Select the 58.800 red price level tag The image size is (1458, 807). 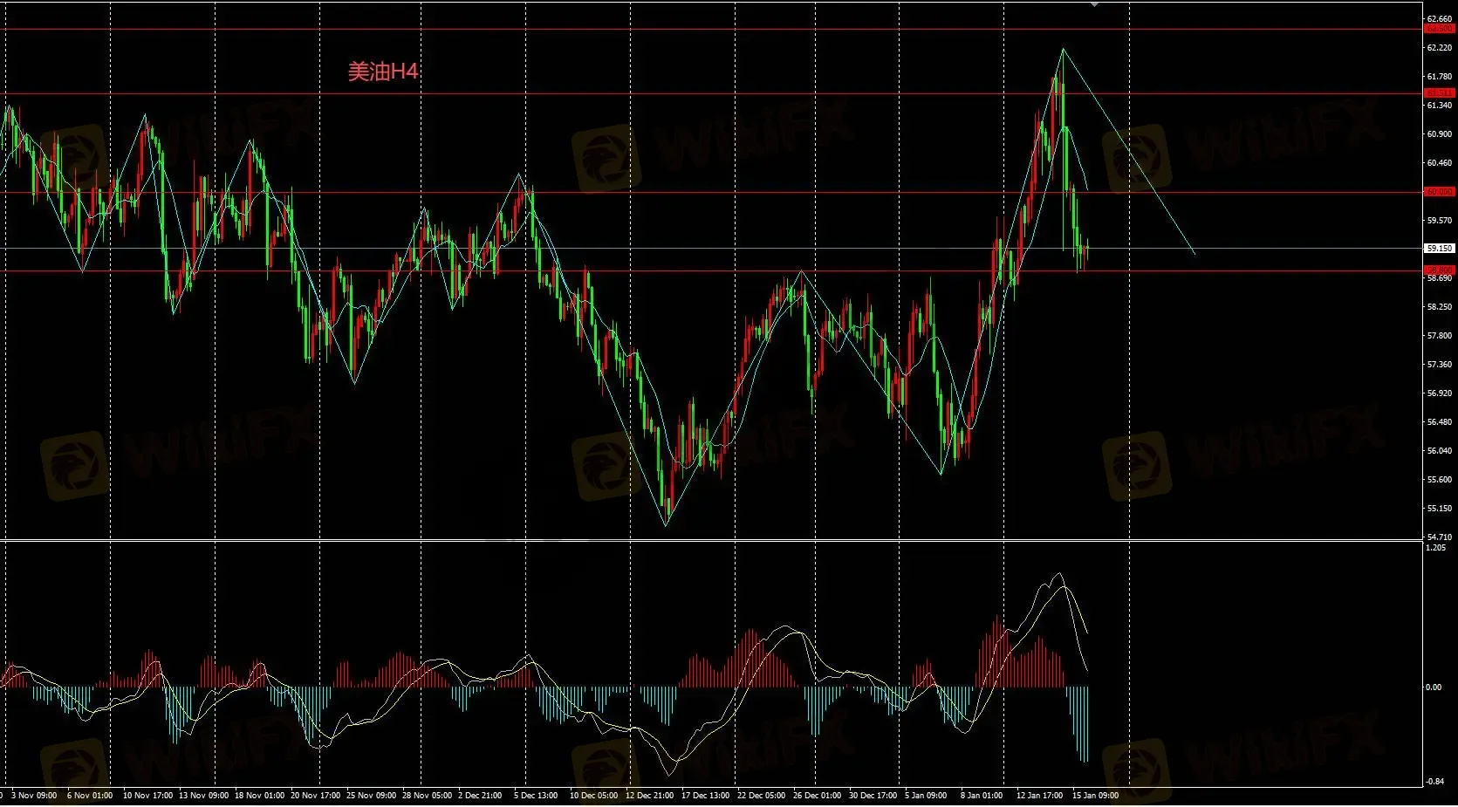[x=1439, y=270]
